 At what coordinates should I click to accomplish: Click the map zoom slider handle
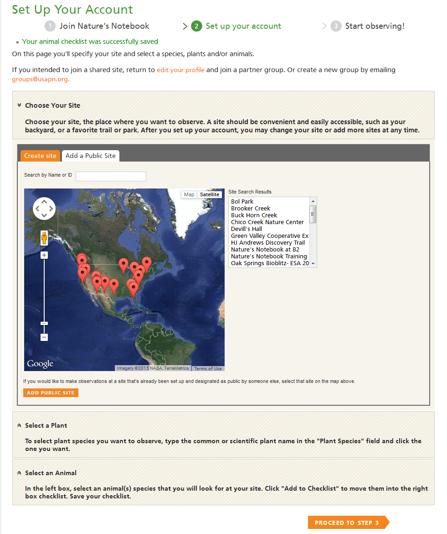point(44,323)
